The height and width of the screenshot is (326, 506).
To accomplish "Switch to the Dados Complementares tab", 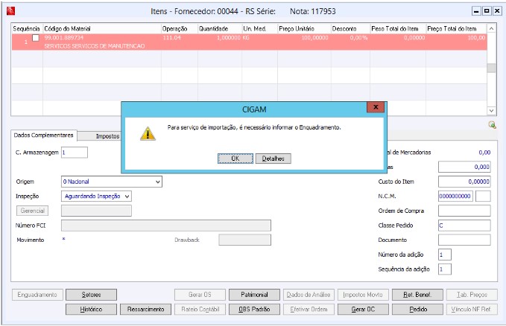I will 43,135.
